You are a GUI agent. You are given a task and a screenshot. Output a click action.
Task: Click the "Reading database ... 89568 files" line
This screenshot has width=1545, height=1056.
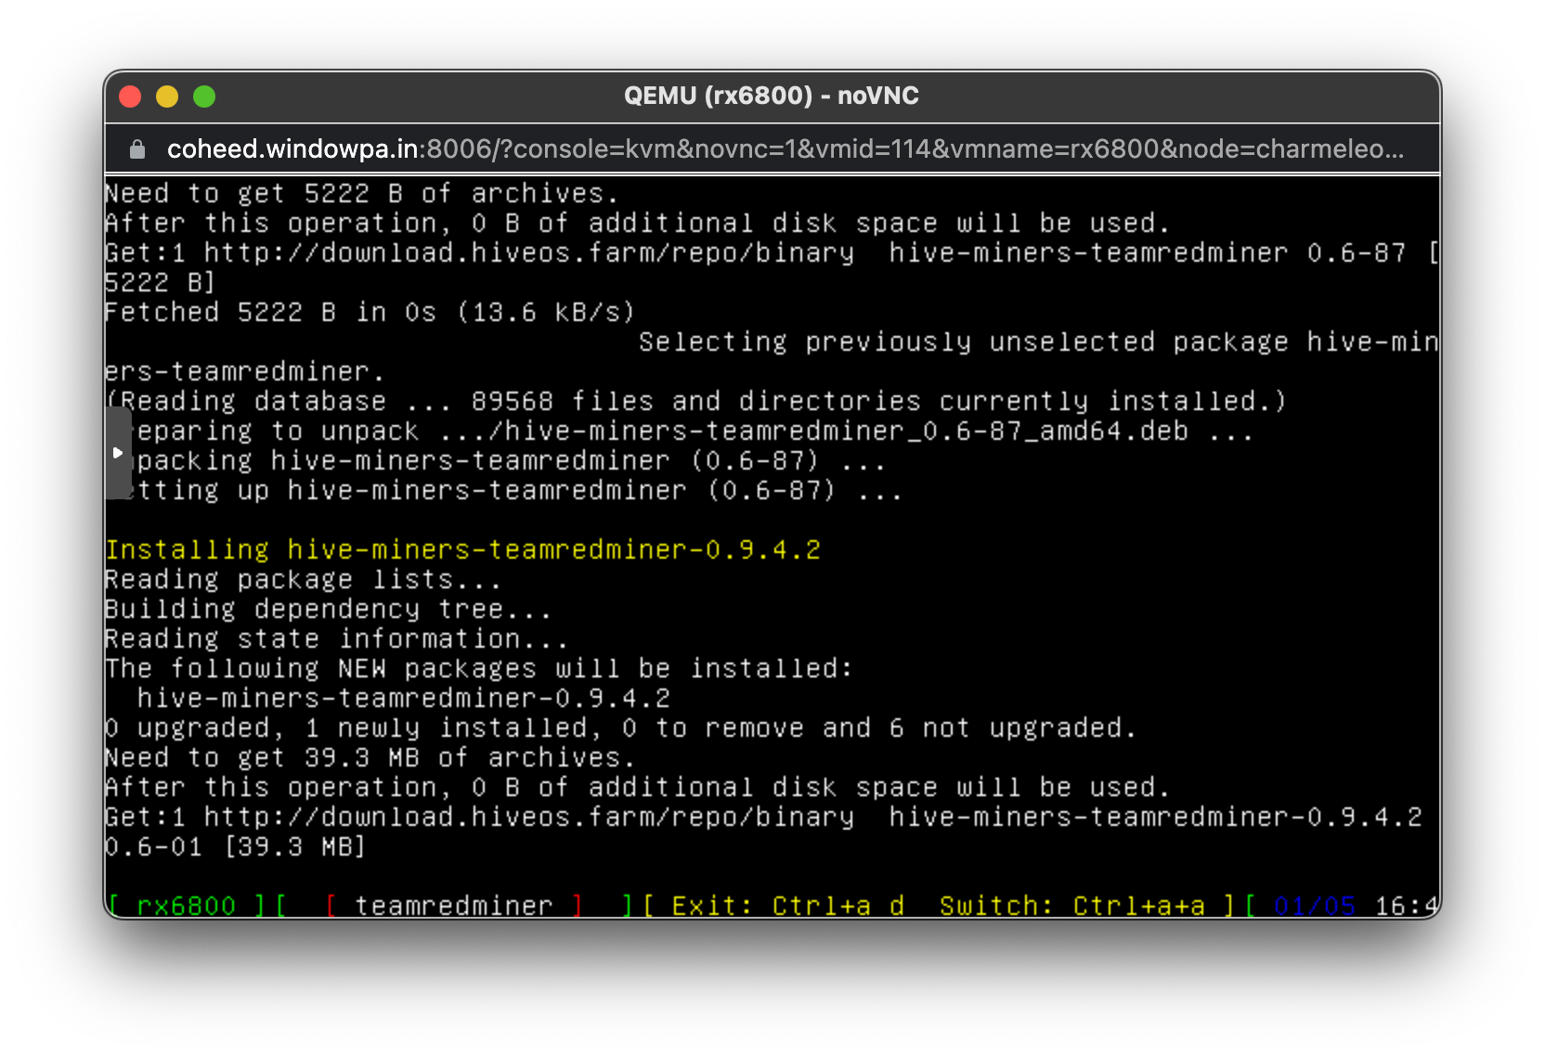click(695, 402)
